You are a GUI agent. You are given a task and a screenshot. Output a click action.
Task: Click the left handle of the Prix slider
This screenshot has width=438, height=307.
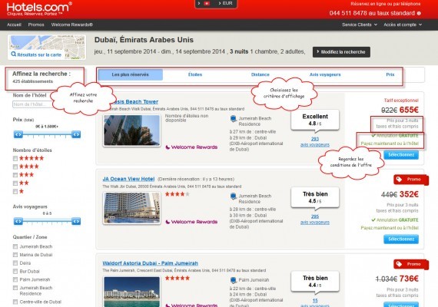[18, 134]
